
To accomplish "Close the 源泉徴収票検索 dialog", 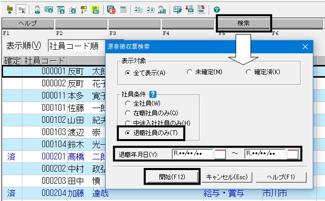I will tap(305, 47).
